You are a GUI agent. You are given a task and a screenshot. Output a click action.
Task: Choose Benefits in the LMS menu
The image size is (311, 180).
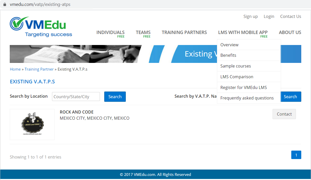click(228, 55)
